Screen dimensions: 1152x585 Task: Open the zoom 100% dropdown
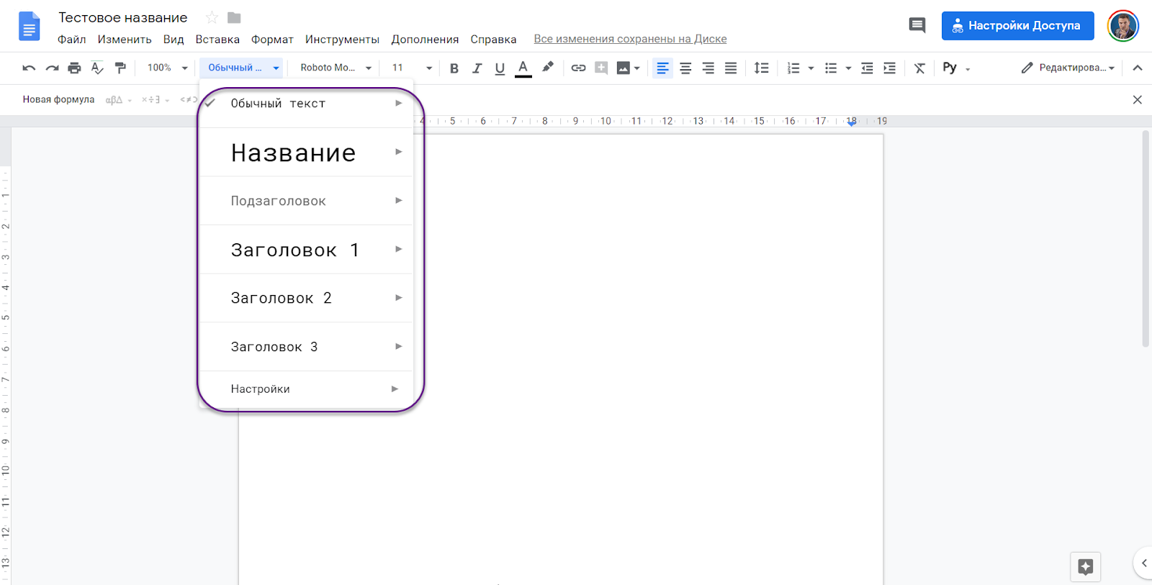pyautogui.click(x=167, y=68)
